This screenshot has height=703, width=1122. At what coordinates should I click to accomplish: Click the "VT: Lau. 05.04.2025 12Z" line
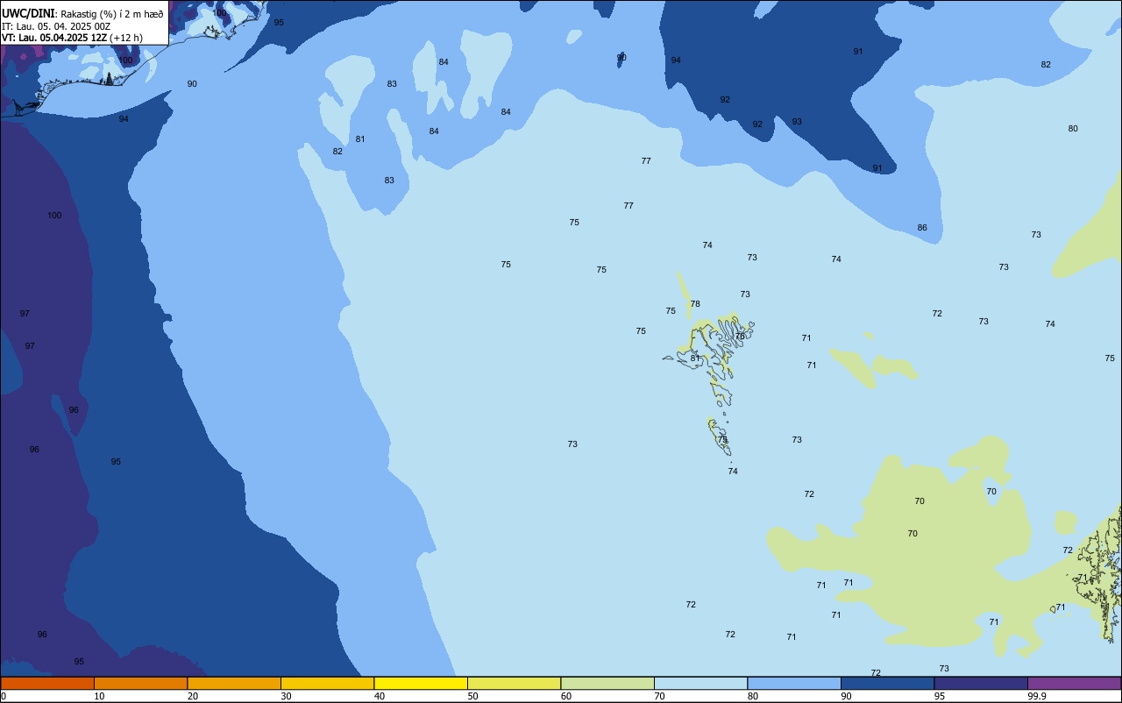pyautogui.click(x=54, y=38)
